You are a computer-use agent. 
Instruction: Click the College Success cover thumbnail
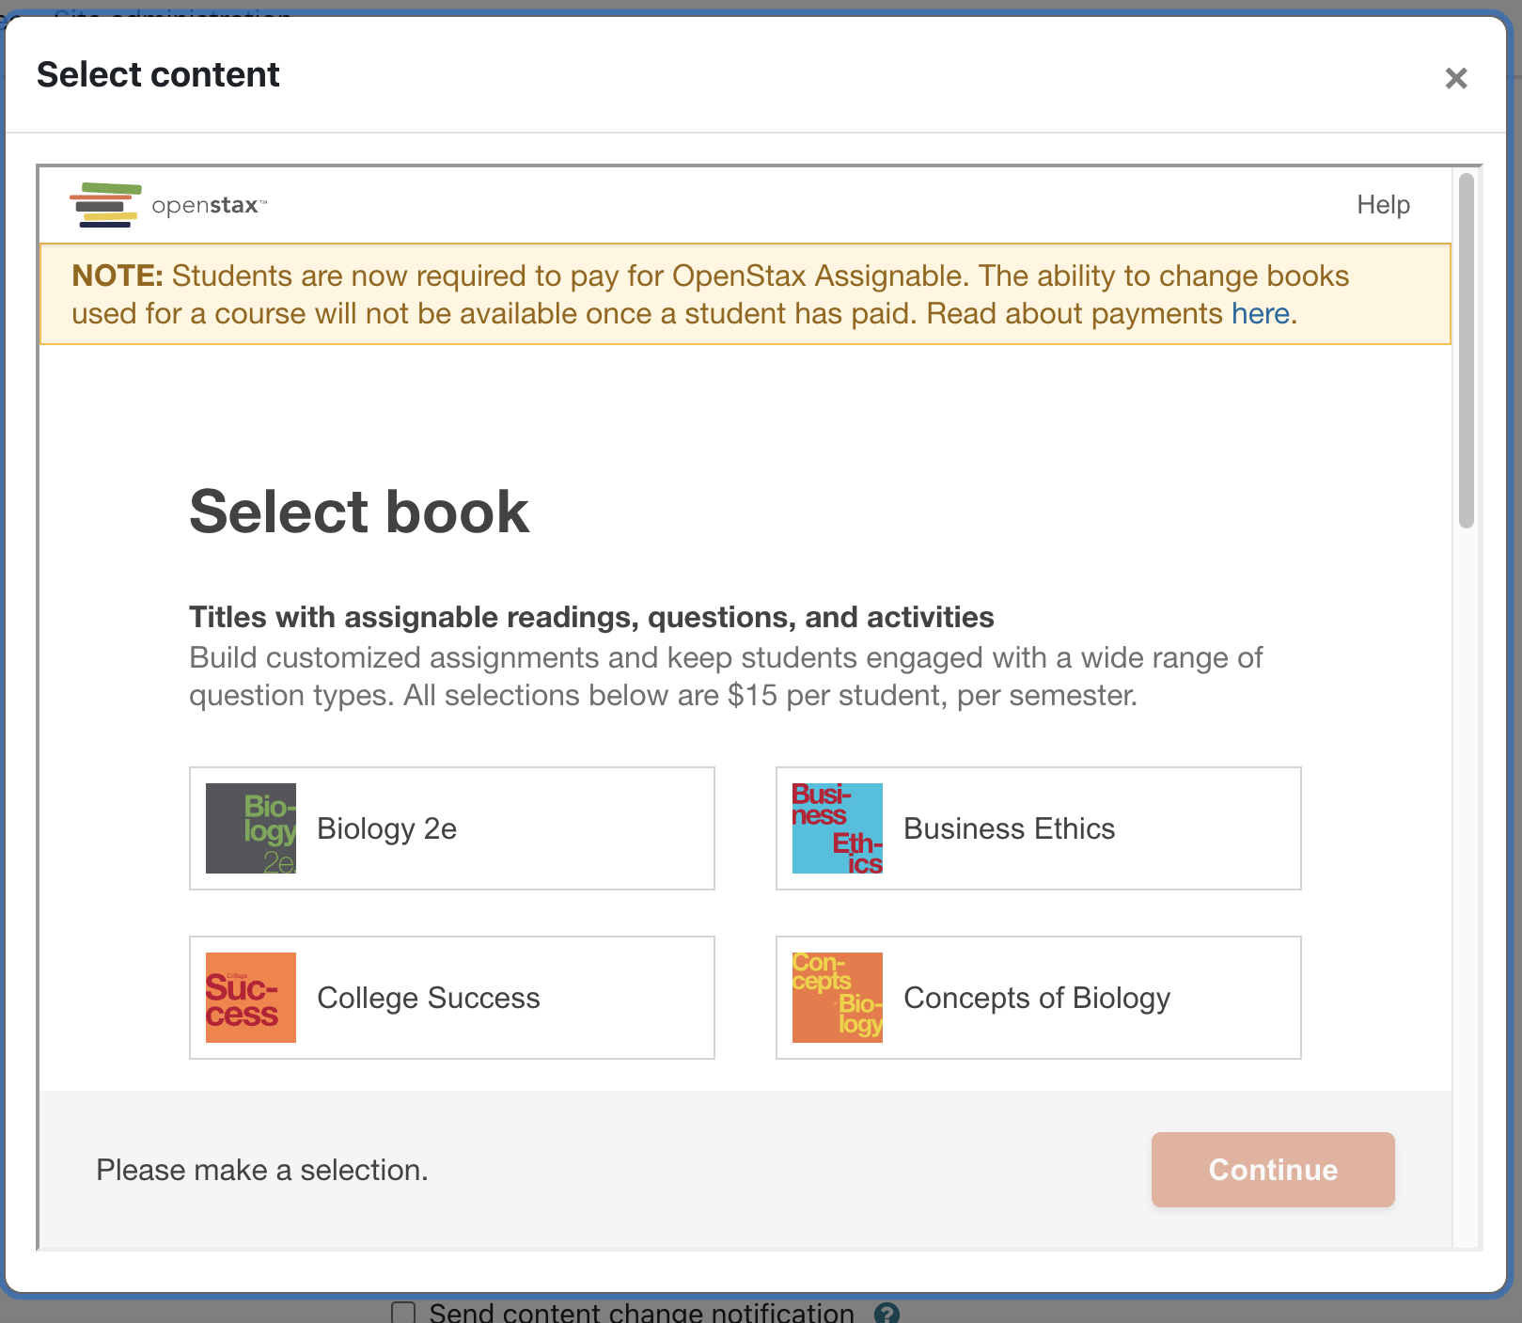(x=249, y=998)
